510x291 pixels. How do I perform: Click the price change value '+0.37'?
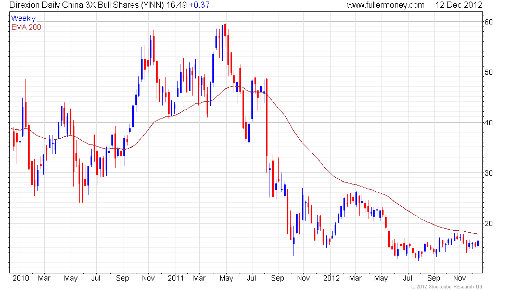199,5
